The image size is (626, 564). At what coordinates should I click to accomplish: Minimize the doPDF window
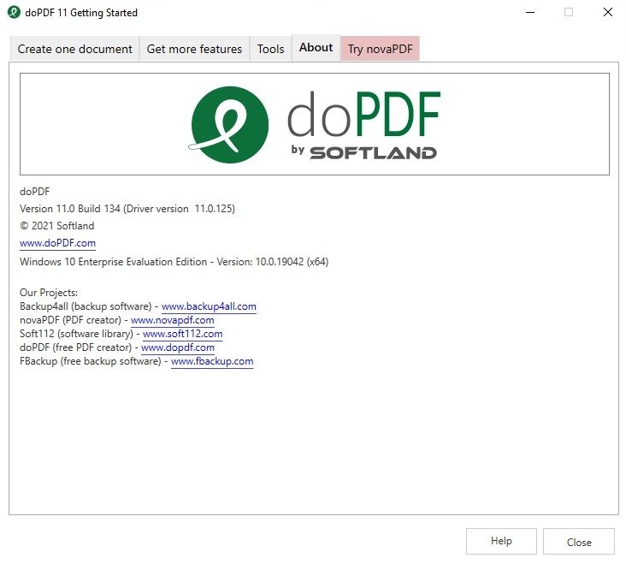(x=530, y=12)
